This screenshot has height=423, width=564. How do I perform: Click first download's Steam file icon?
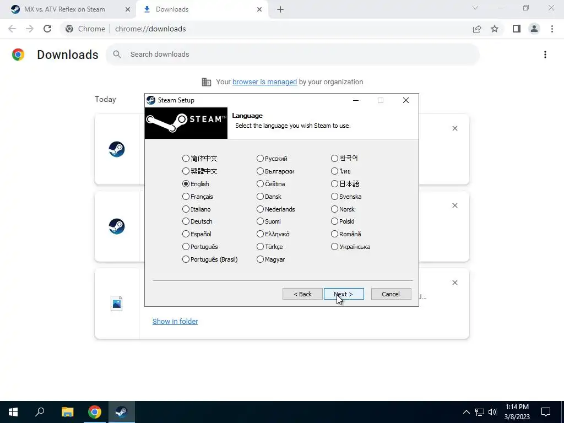coord(117,149)
